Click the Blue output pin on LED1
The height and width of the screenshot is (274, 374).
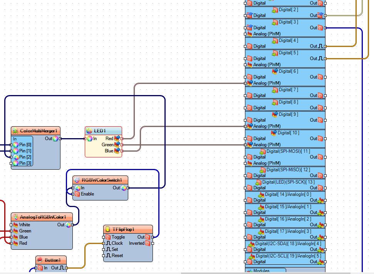[x=122, y=151]
